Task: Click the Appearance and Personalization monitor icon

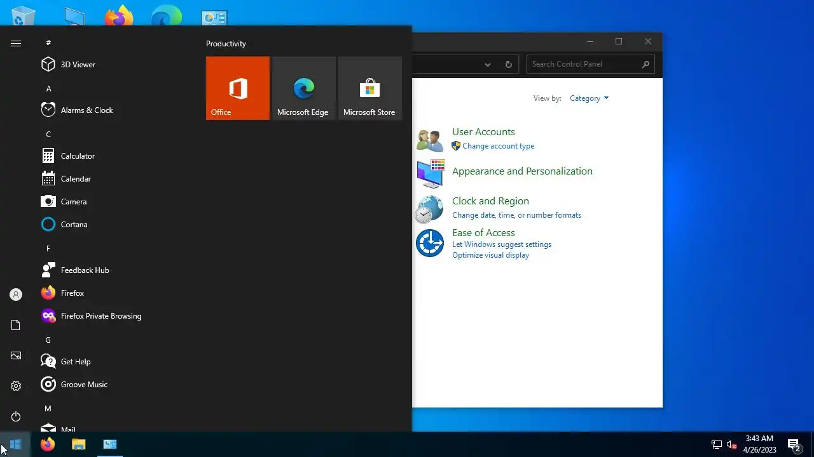Action: pos(430,173)
